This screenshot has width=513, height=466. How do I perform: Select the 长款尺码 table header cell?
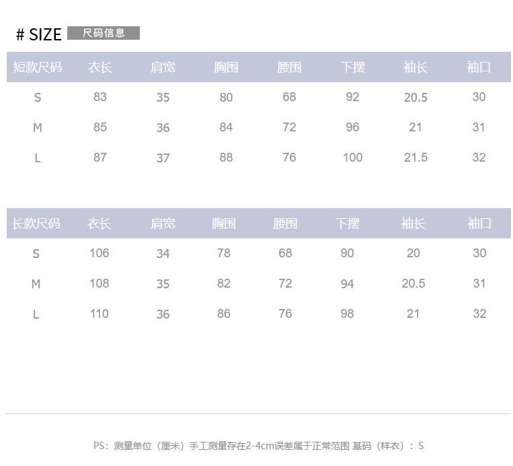point(36,224)
